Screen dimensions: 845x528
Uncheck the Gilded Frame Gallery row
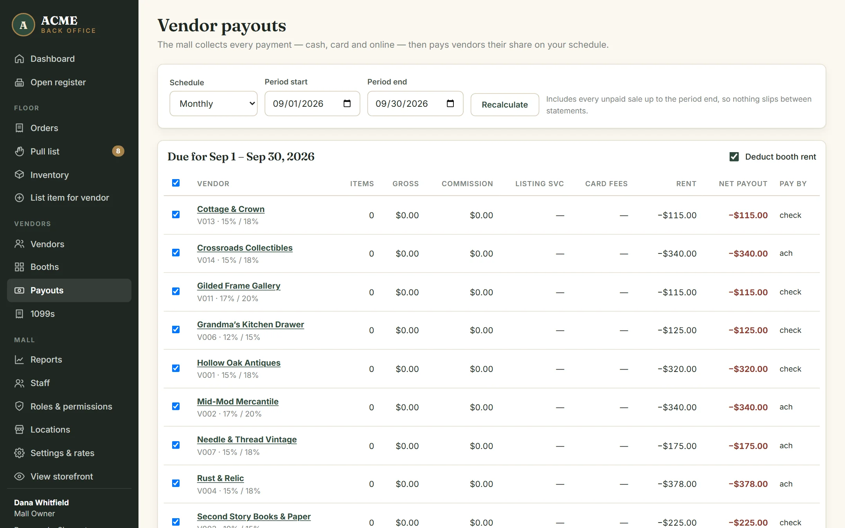point(176,291)
